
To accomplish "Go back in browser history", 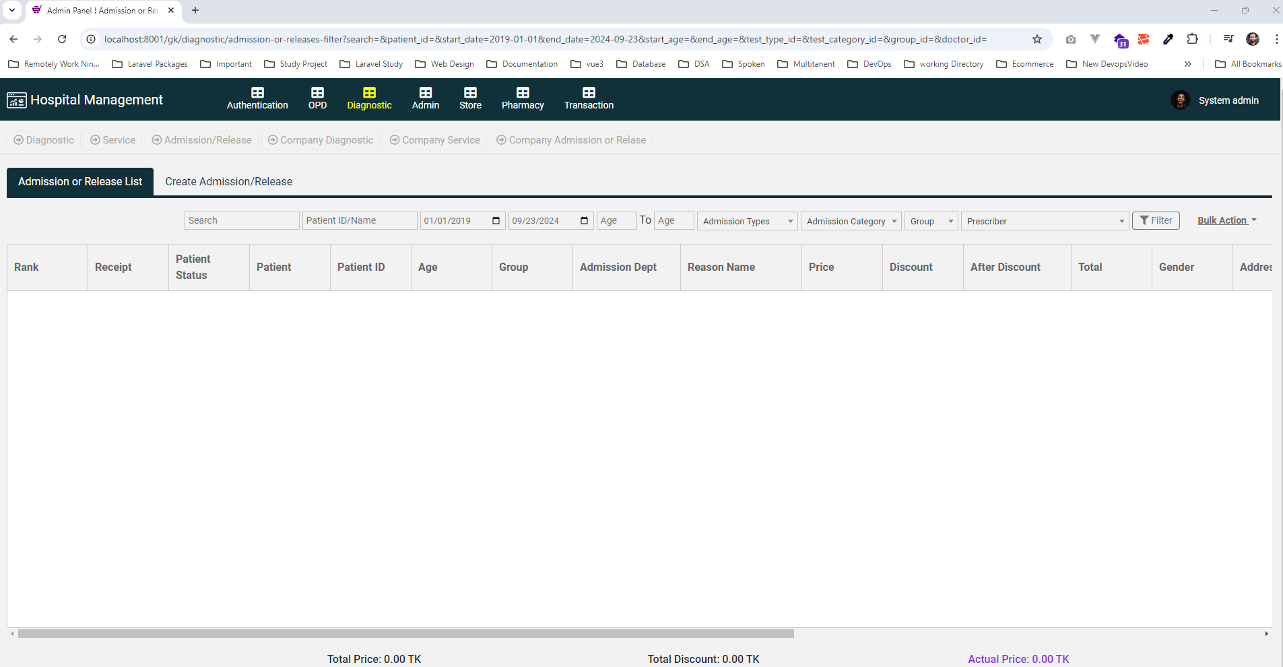I will point(13,39).
